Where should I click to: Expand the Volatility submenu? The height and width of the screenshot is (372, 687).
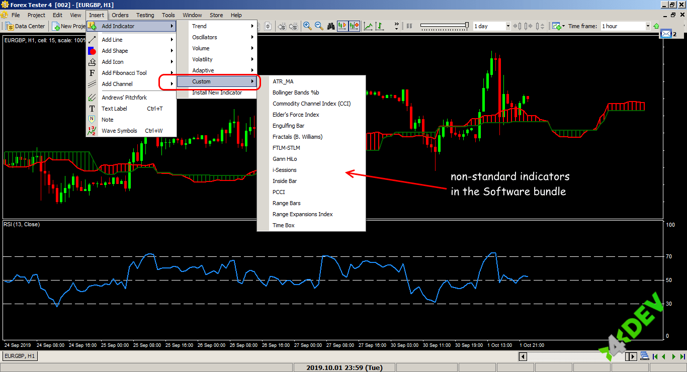(217, 59)
